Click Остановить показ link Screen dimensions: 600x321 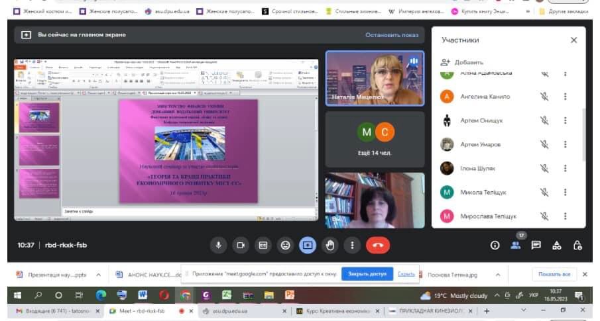tap(392, 35)
